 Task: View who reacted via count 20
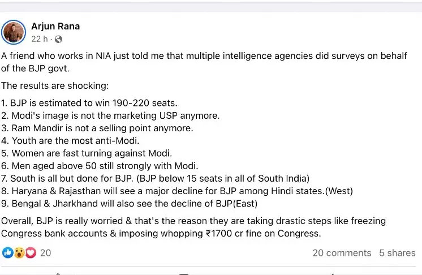click(45, 253)
